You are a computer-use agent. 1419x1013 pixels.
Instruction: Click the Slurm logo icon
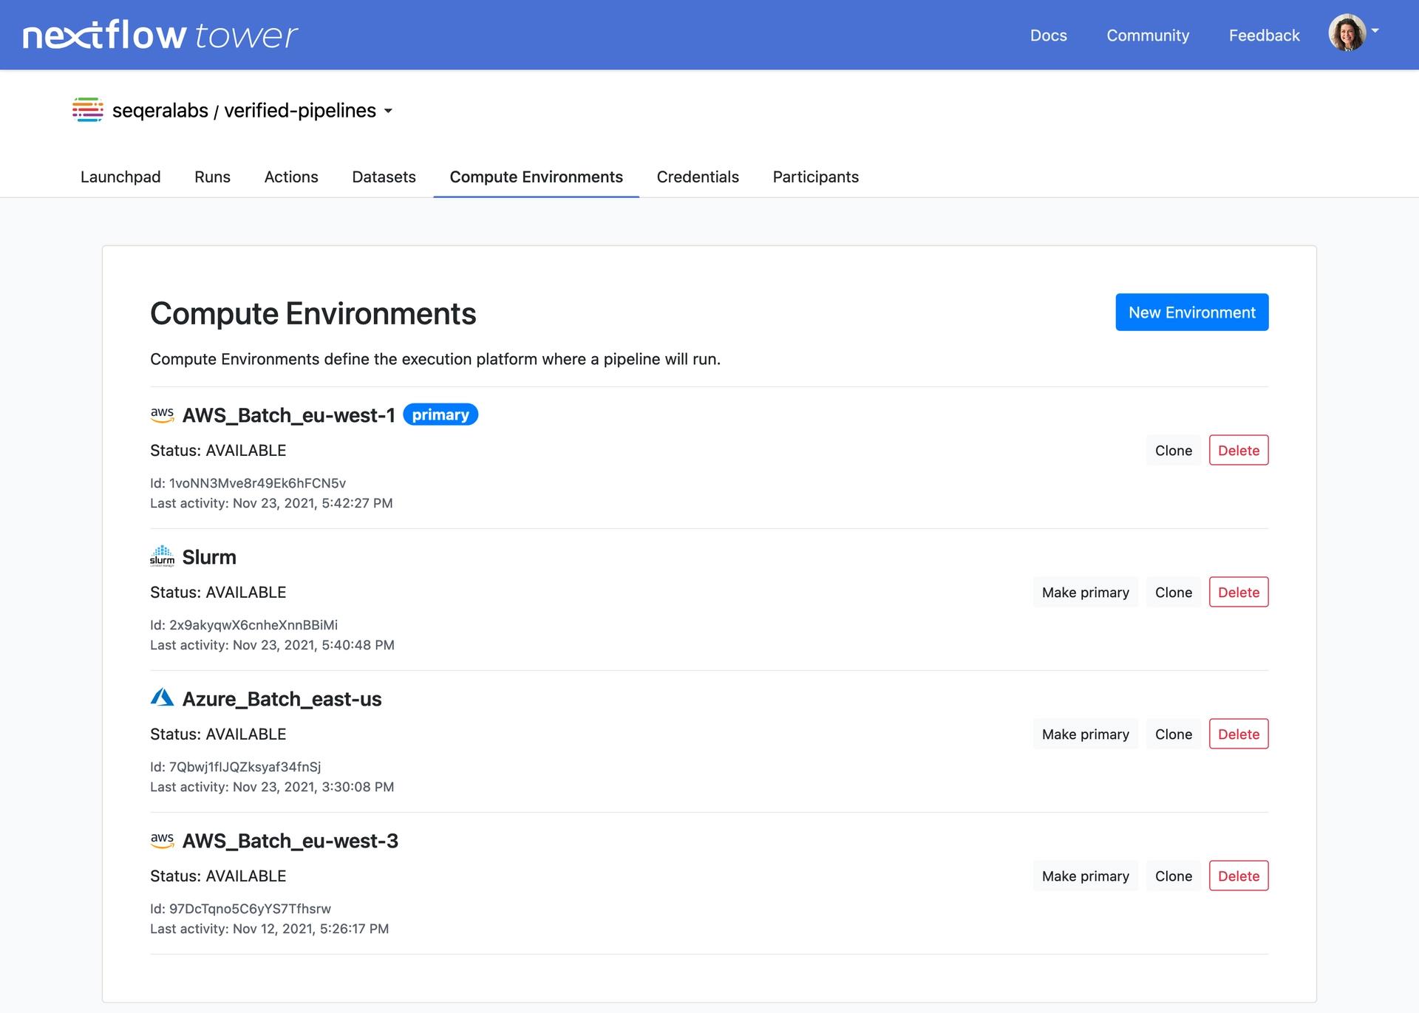(162, 556)
